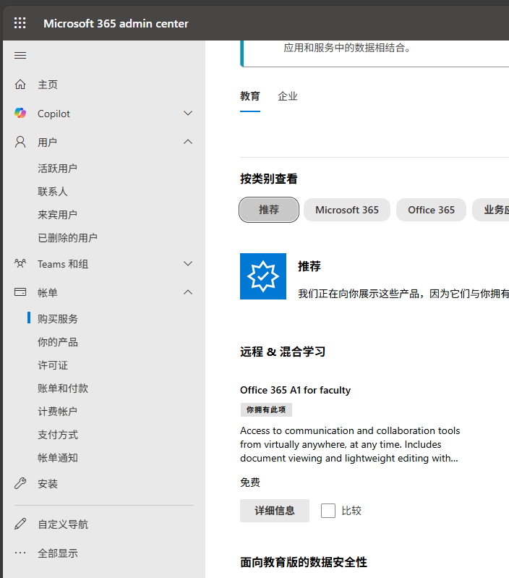Click the 详细信息 button

tap(275, 511)
